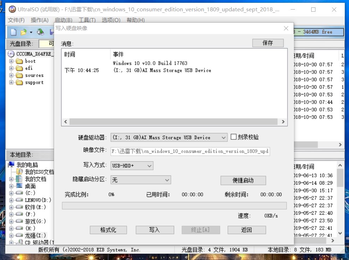Click the 时间 column header
Viewport: 349px width, 260px height.
70,54
